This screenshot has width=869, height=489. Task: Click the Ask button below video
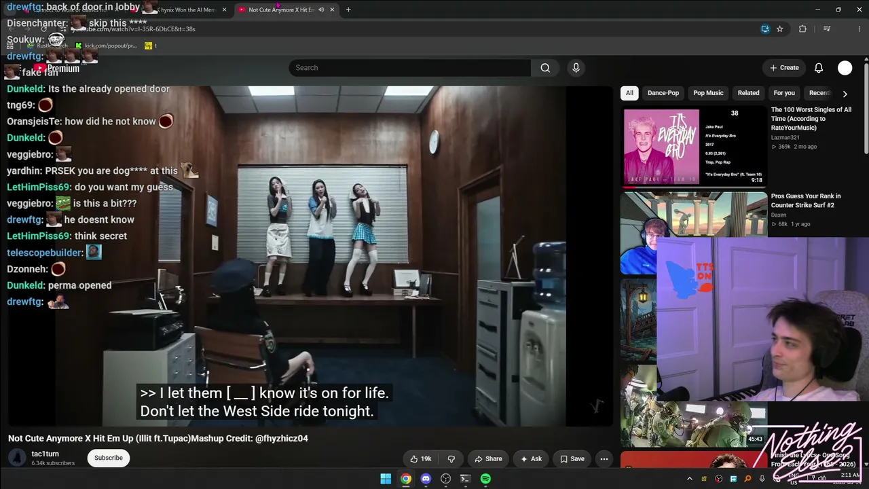[531, 459]
